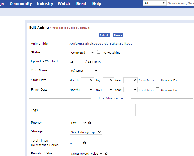Enable the Re-watching checkbox
Image resolution: width=194 pixels, height=156 pixels.
[x=99, y=52]
